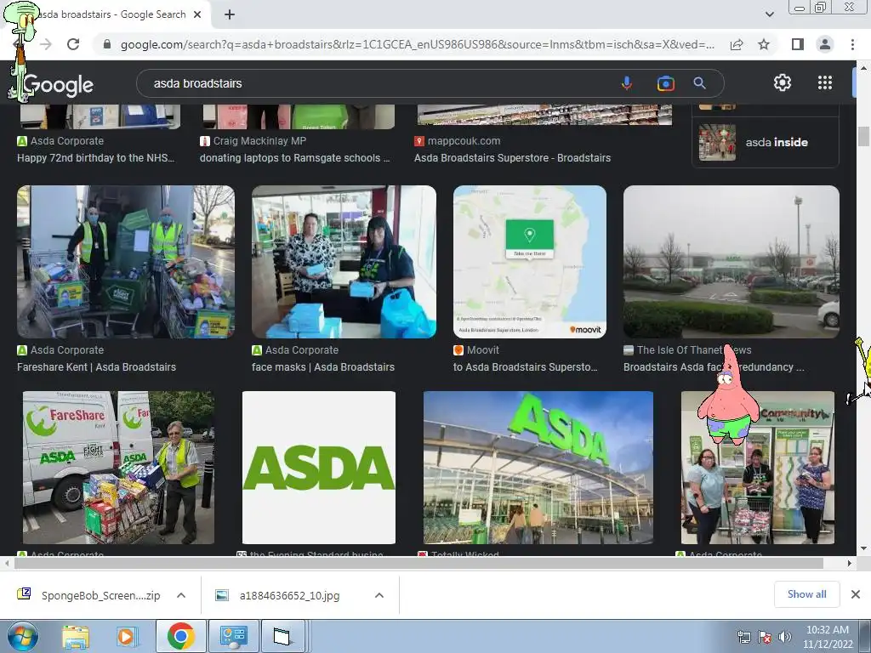Open the foggy Asda car park photo

(731, 262)
